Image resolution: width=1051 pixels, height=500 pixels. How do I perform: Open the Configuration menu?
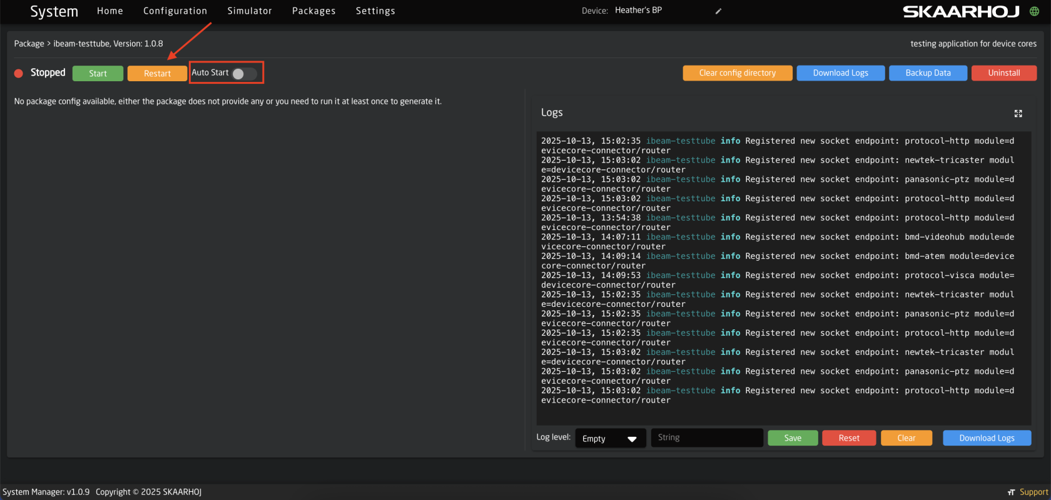[175, 11]
